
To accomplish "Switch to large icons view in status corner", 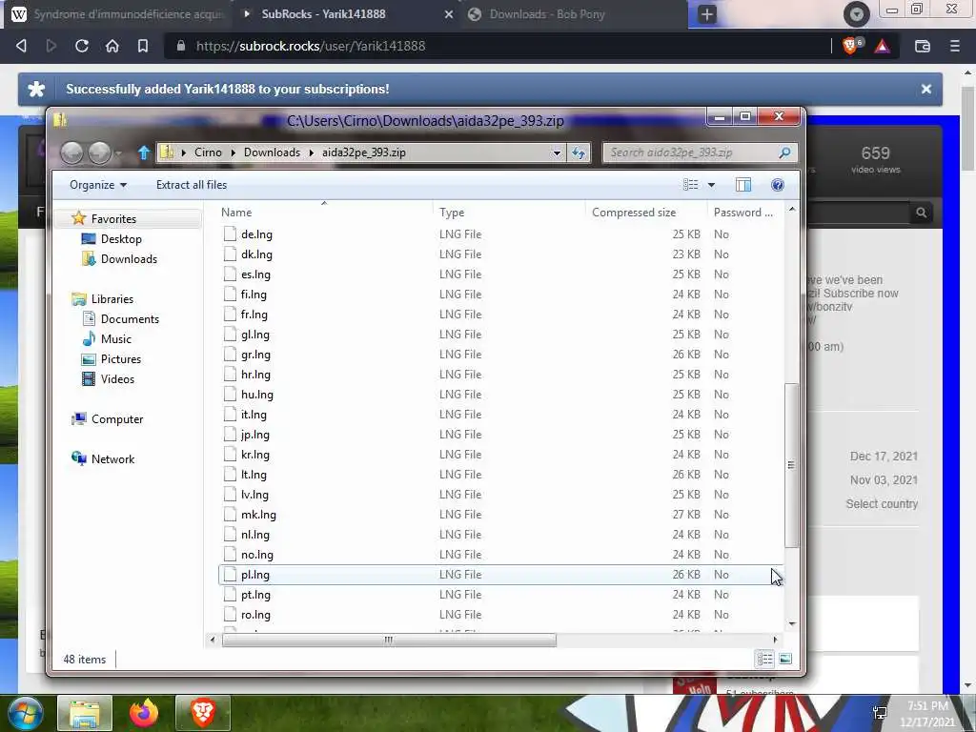I will [x=785, y=659].
